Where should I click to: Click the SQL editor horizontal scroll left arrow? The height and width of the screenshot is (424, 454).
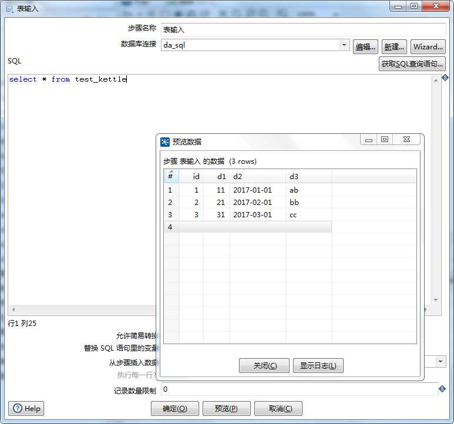14,309
